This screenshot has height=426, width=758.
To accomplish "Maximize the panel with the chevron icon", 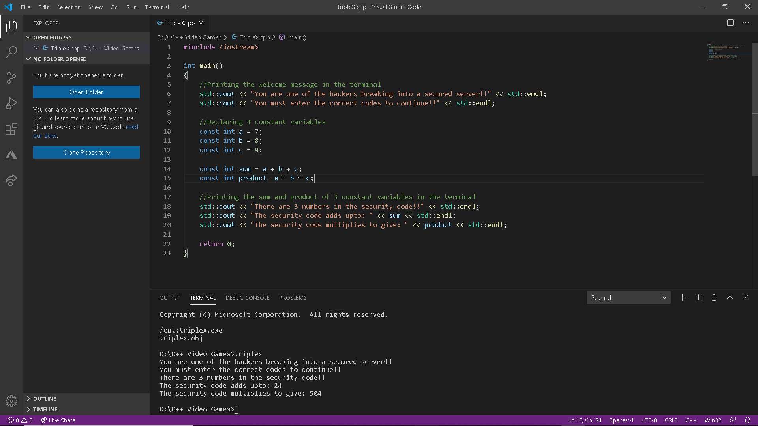I will (x=730, y=297).
